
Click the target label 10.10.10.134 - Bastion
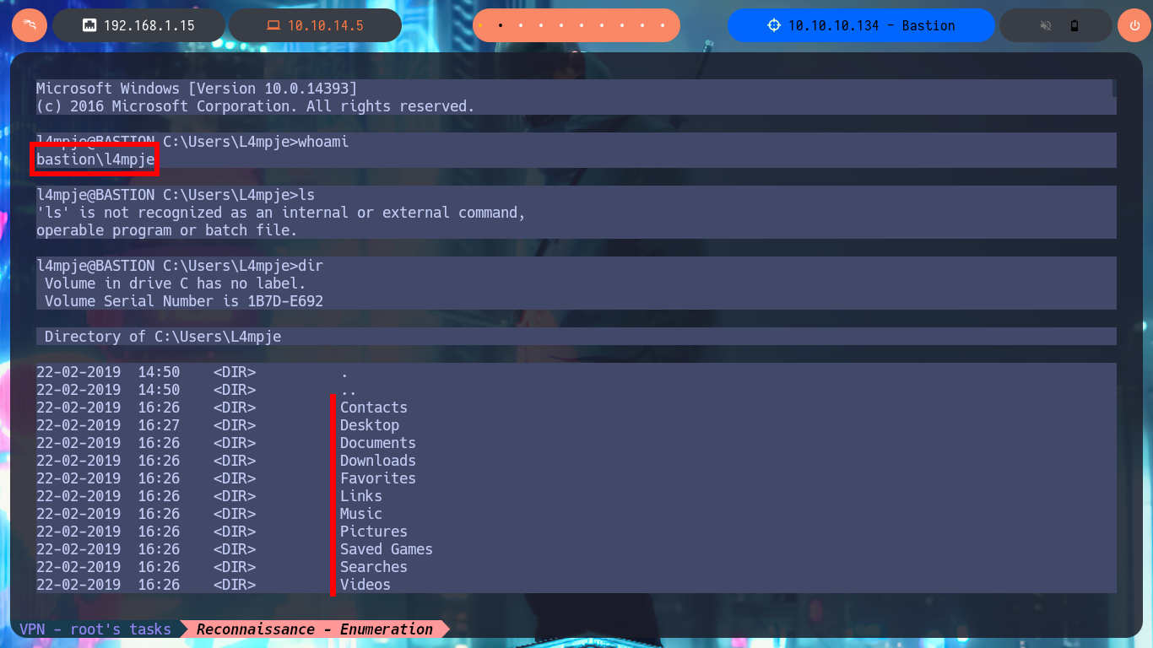tap(872, 25)
